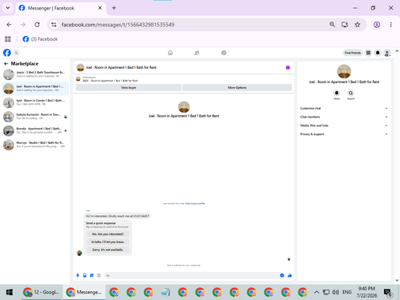Open the install app icon in address bar

(345, 25)
